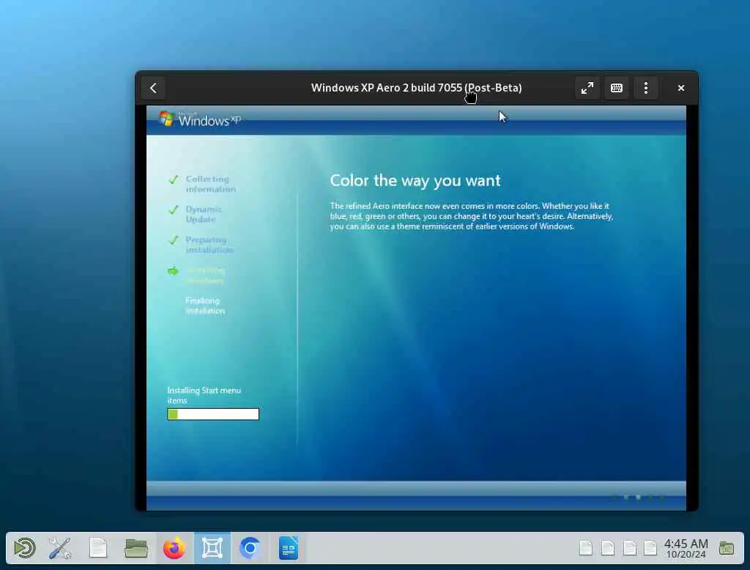Click the green folder icon after the clock
The image size is (750, 570).
coord(726,548)
